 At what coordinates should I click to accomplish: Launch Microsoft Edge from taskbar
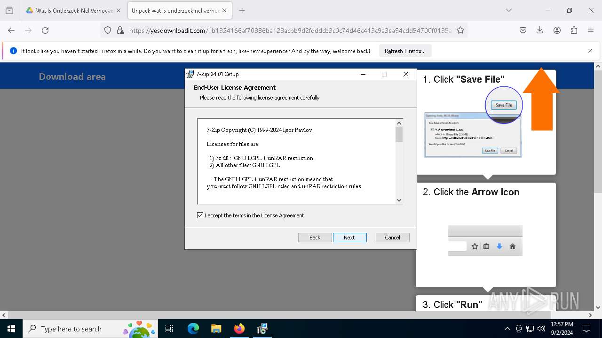click(193, 329)
